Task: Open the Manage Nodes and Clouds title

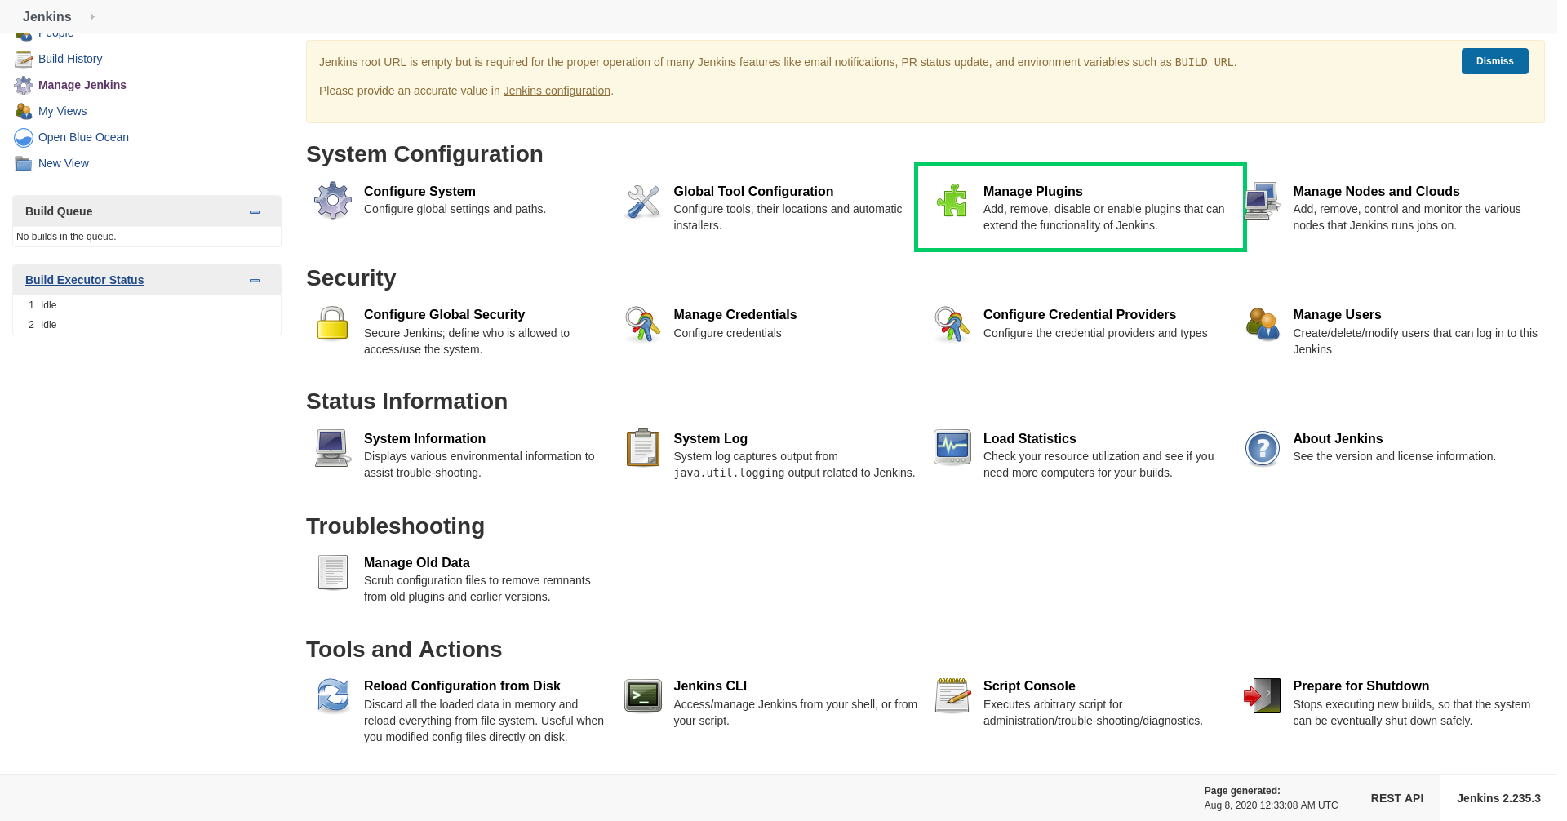Action: point(1376,191)
